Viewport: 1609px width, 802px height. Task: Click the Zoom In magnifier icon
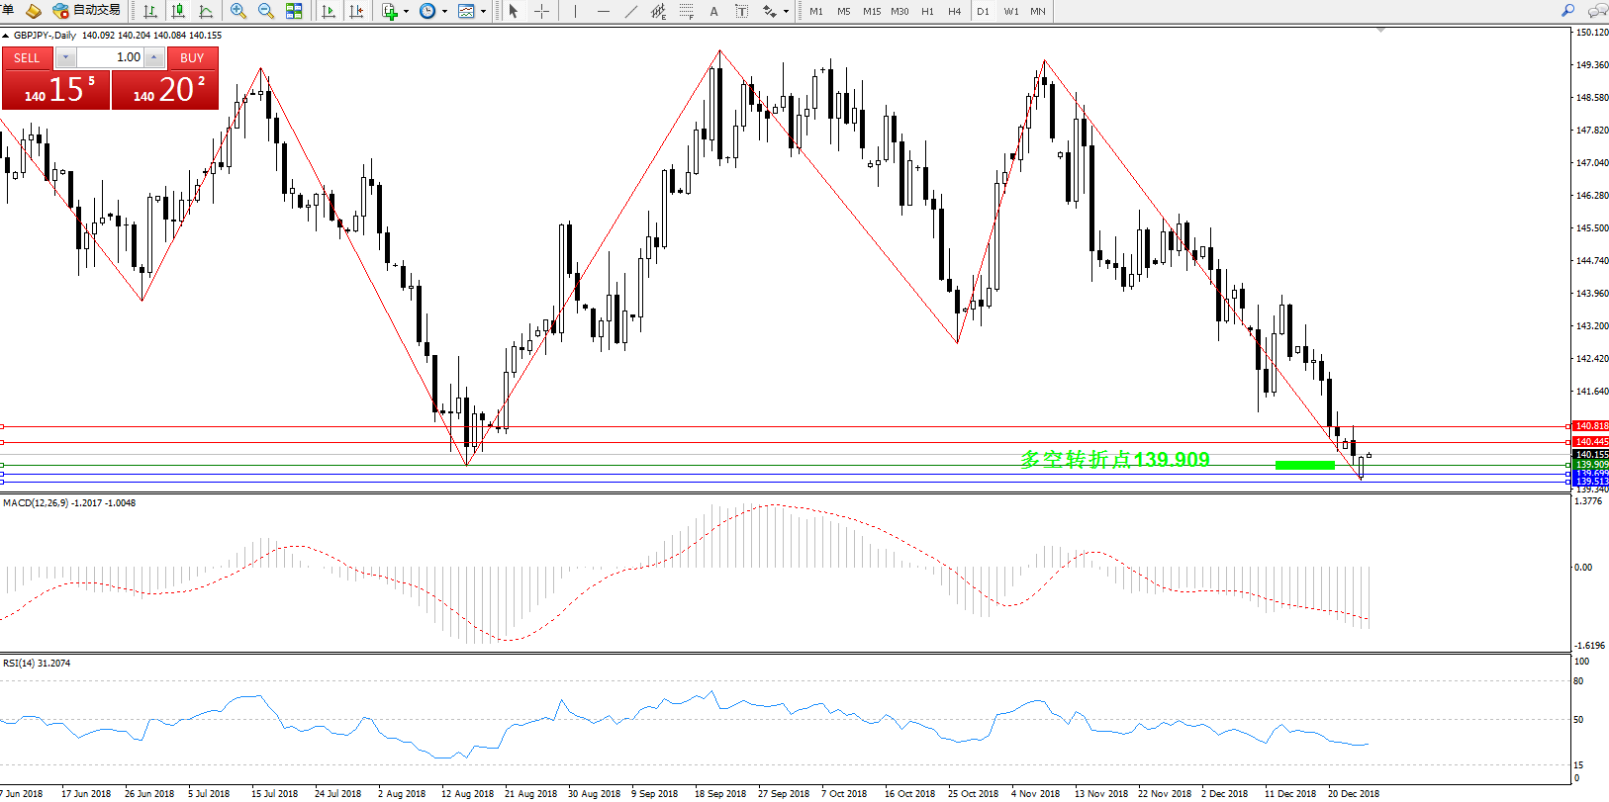(238, 11)
